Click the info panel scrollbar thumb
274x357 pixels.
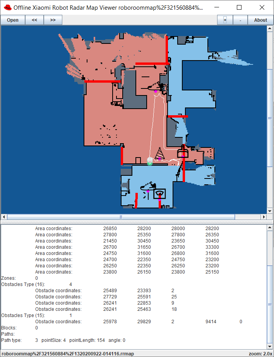click(x=270, y=304)
